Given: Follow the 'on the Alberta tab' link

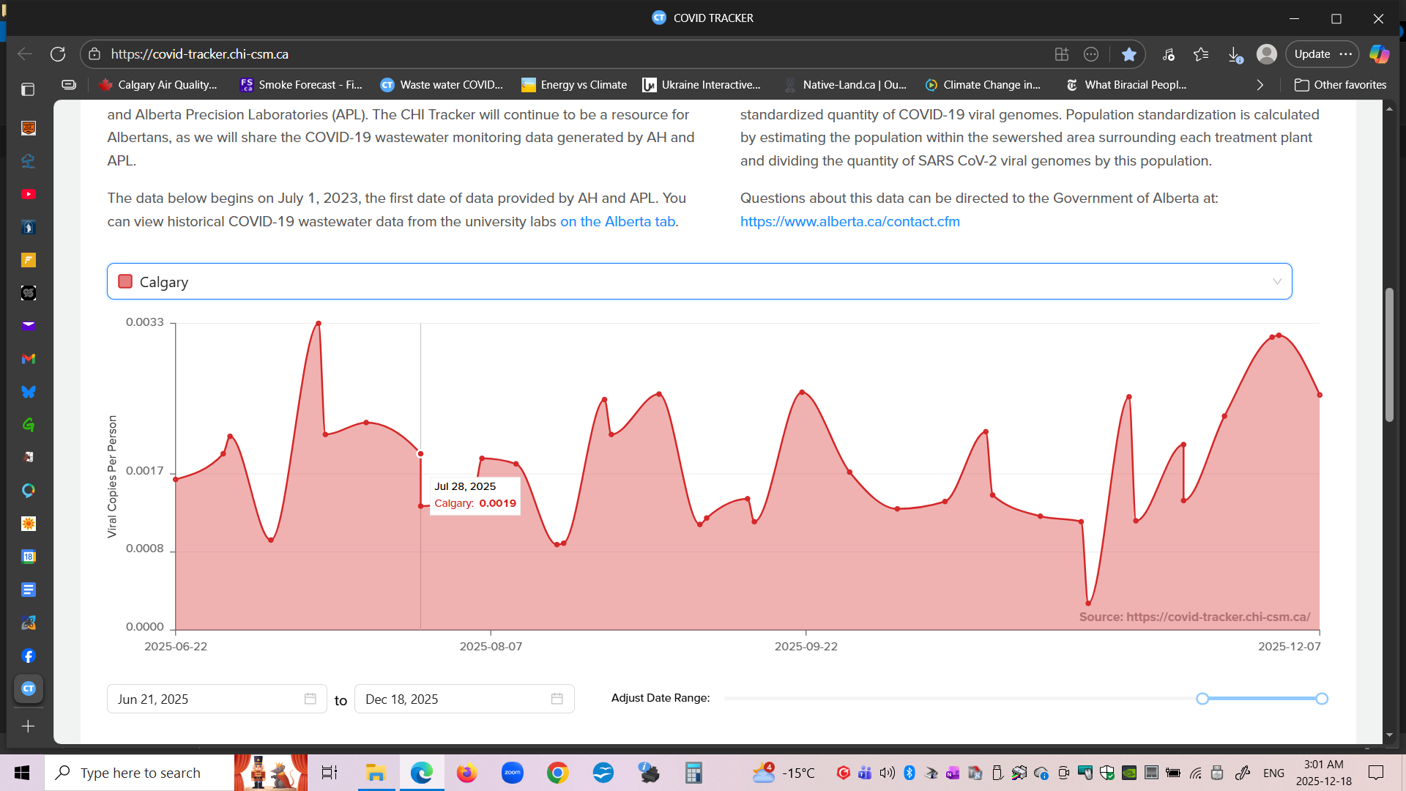Looking at the screenshot, I should coord(617,222).
